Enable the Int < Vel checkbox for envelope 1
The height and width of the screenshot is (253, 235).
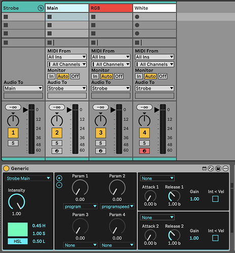(x=215, y=199)
